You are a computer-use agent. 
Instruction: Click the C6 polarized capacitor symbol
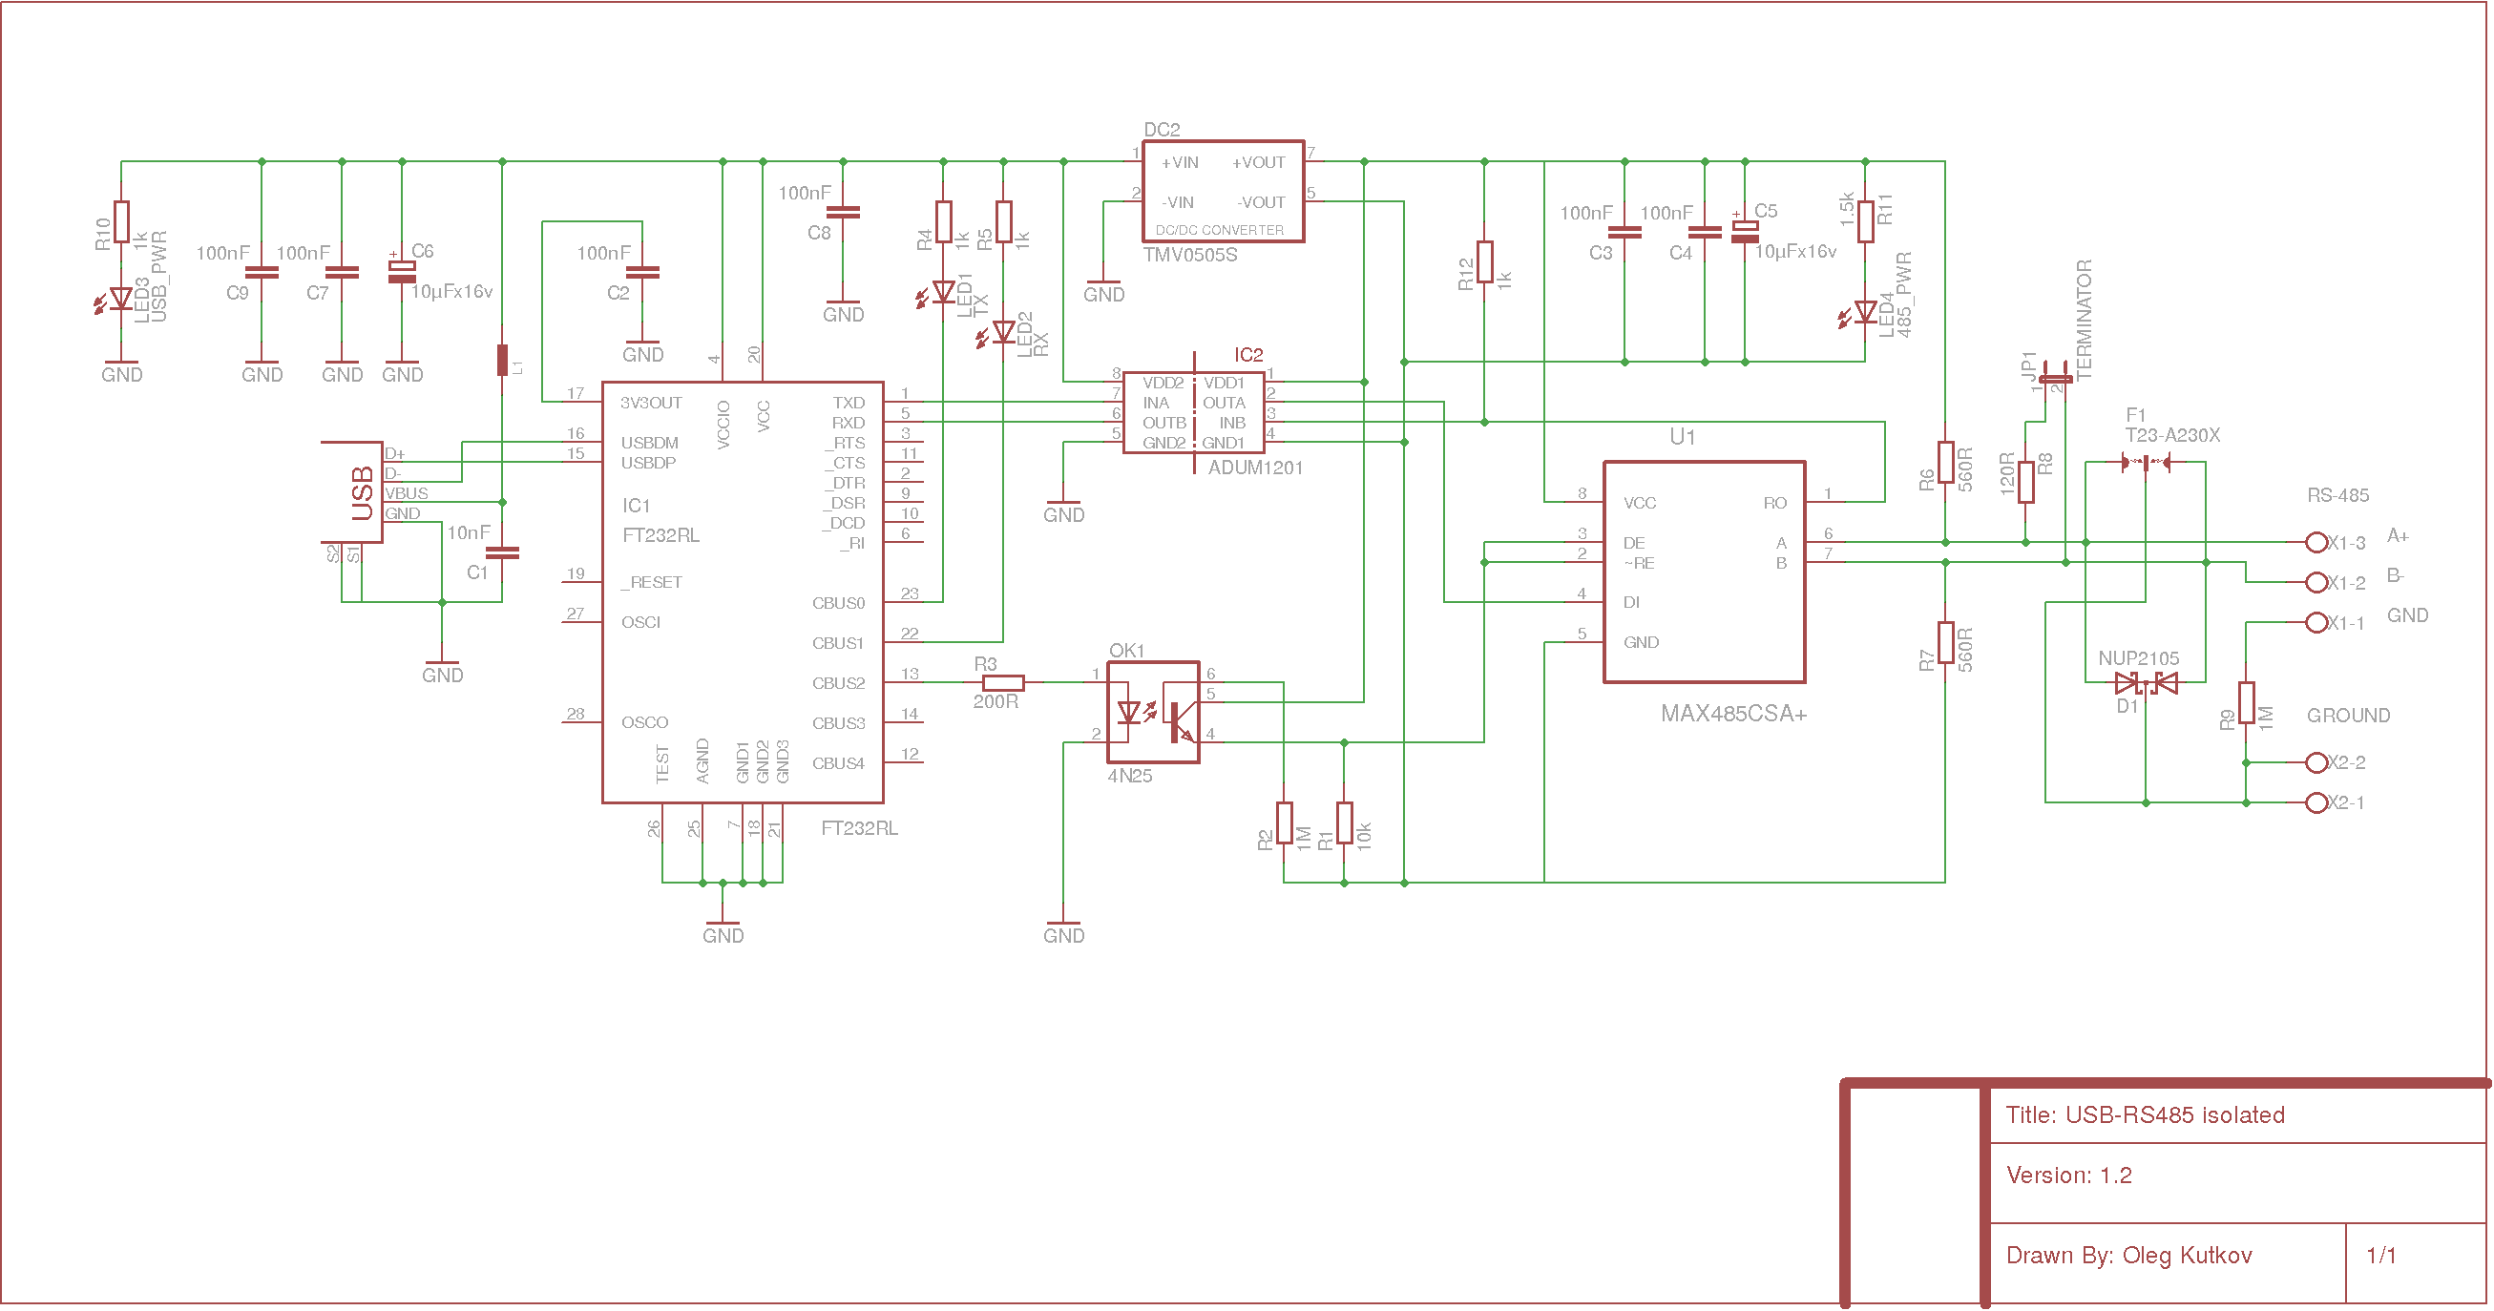pos(402,272)
